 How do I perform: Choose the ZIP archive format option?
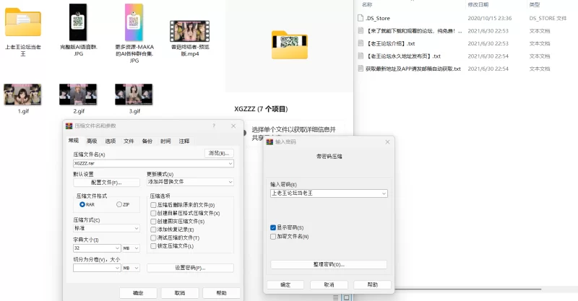point(119,204)
